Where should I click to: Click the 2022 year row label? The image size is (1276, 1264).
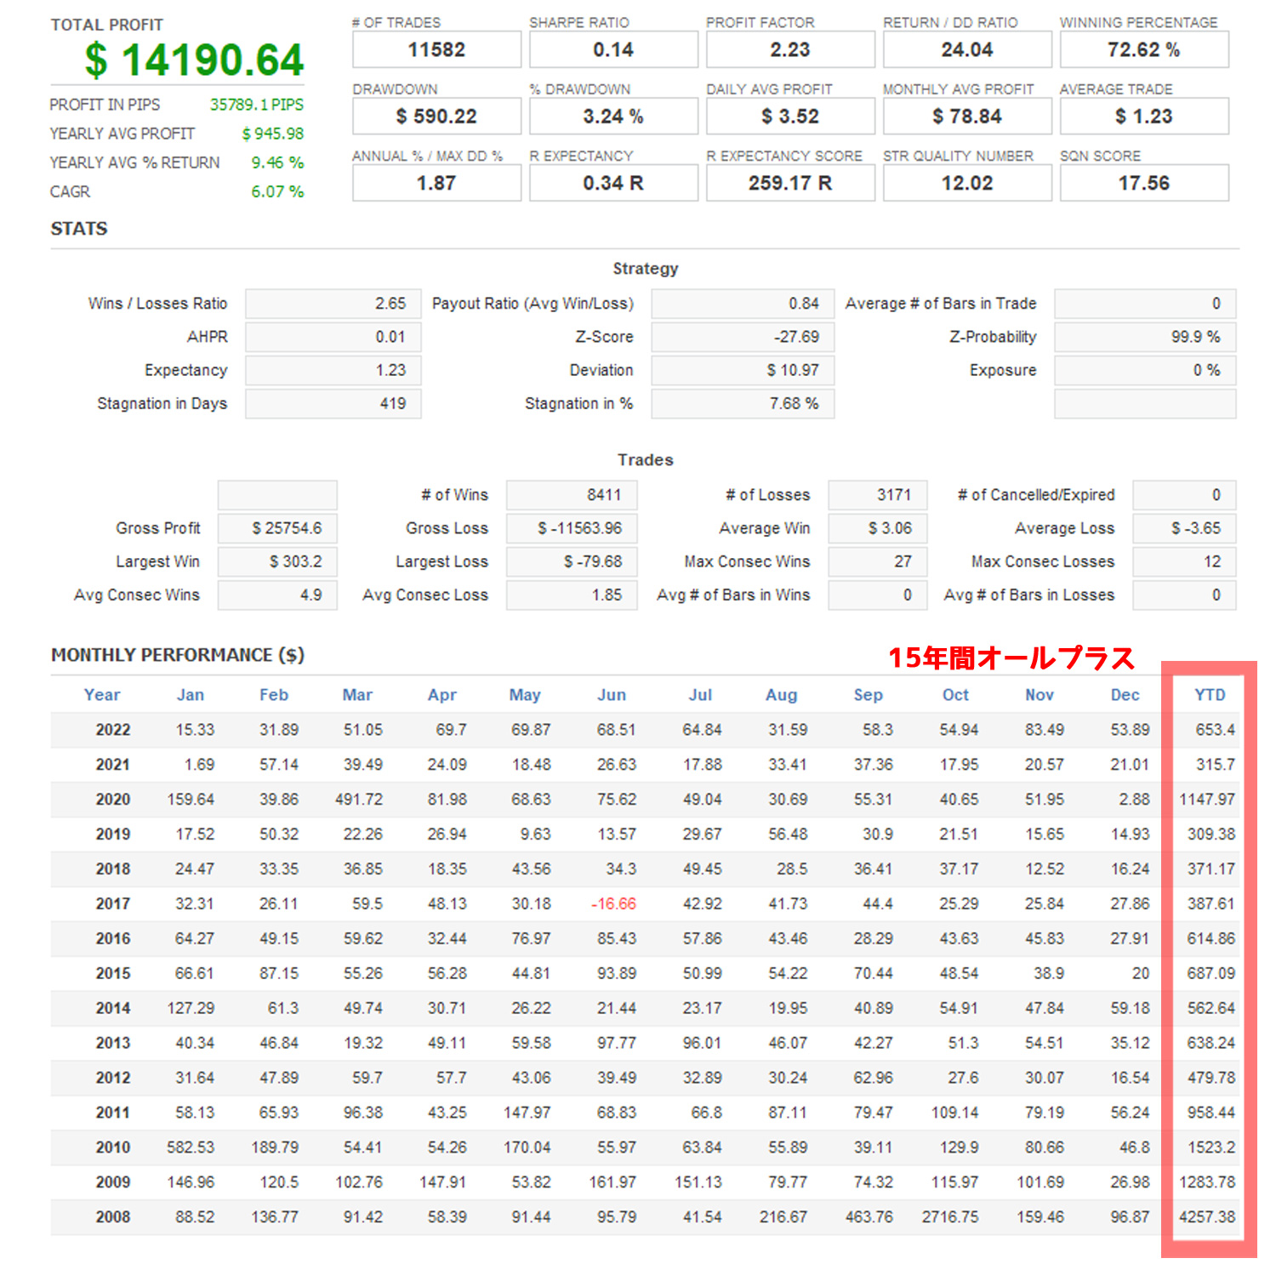click(x=113, y=730)
